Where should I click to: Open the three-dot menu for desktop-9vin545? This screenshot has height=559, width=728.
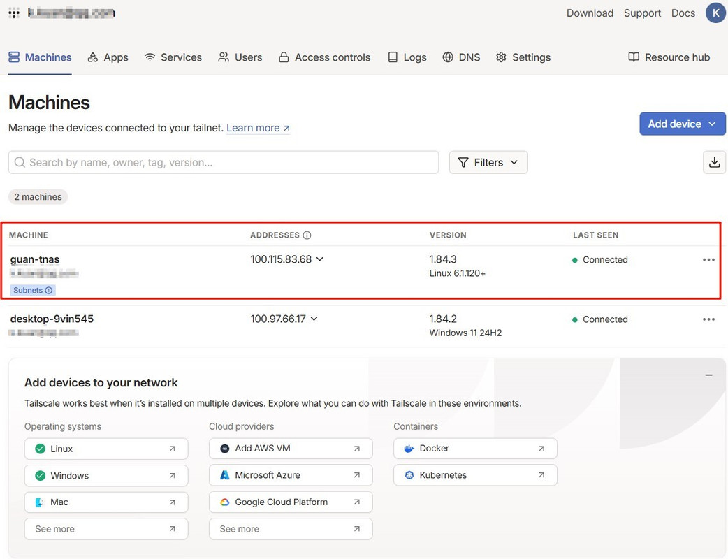click(x=708, y=319)
